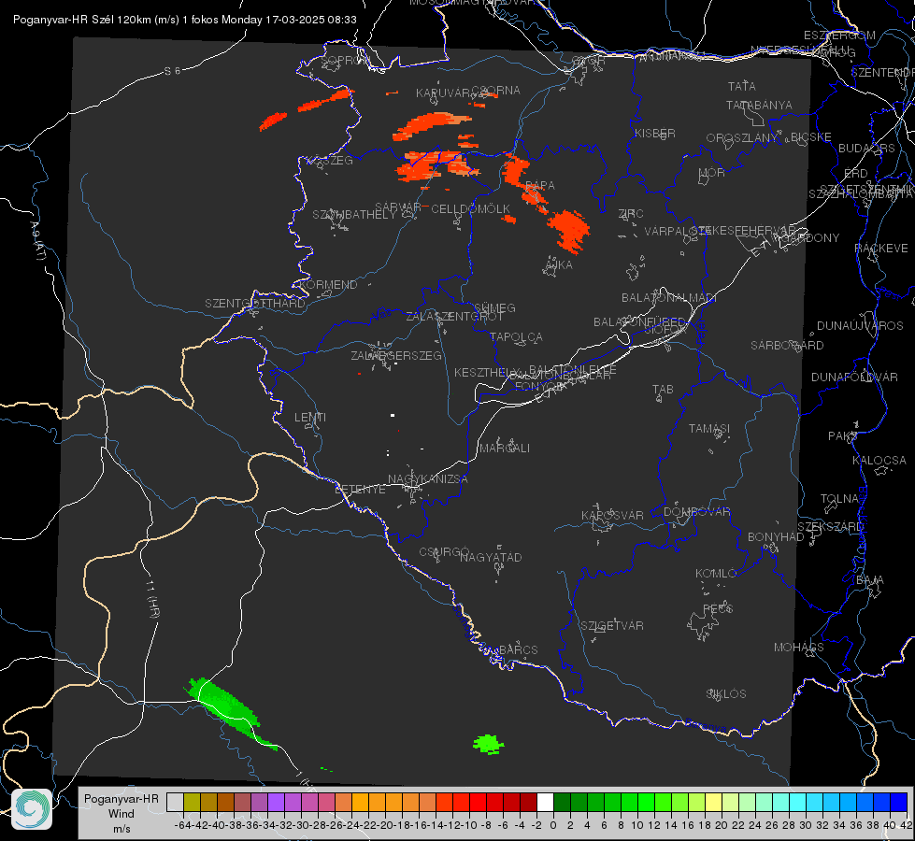Select the AJKA town label
The image size is (915, 841).
559,265
